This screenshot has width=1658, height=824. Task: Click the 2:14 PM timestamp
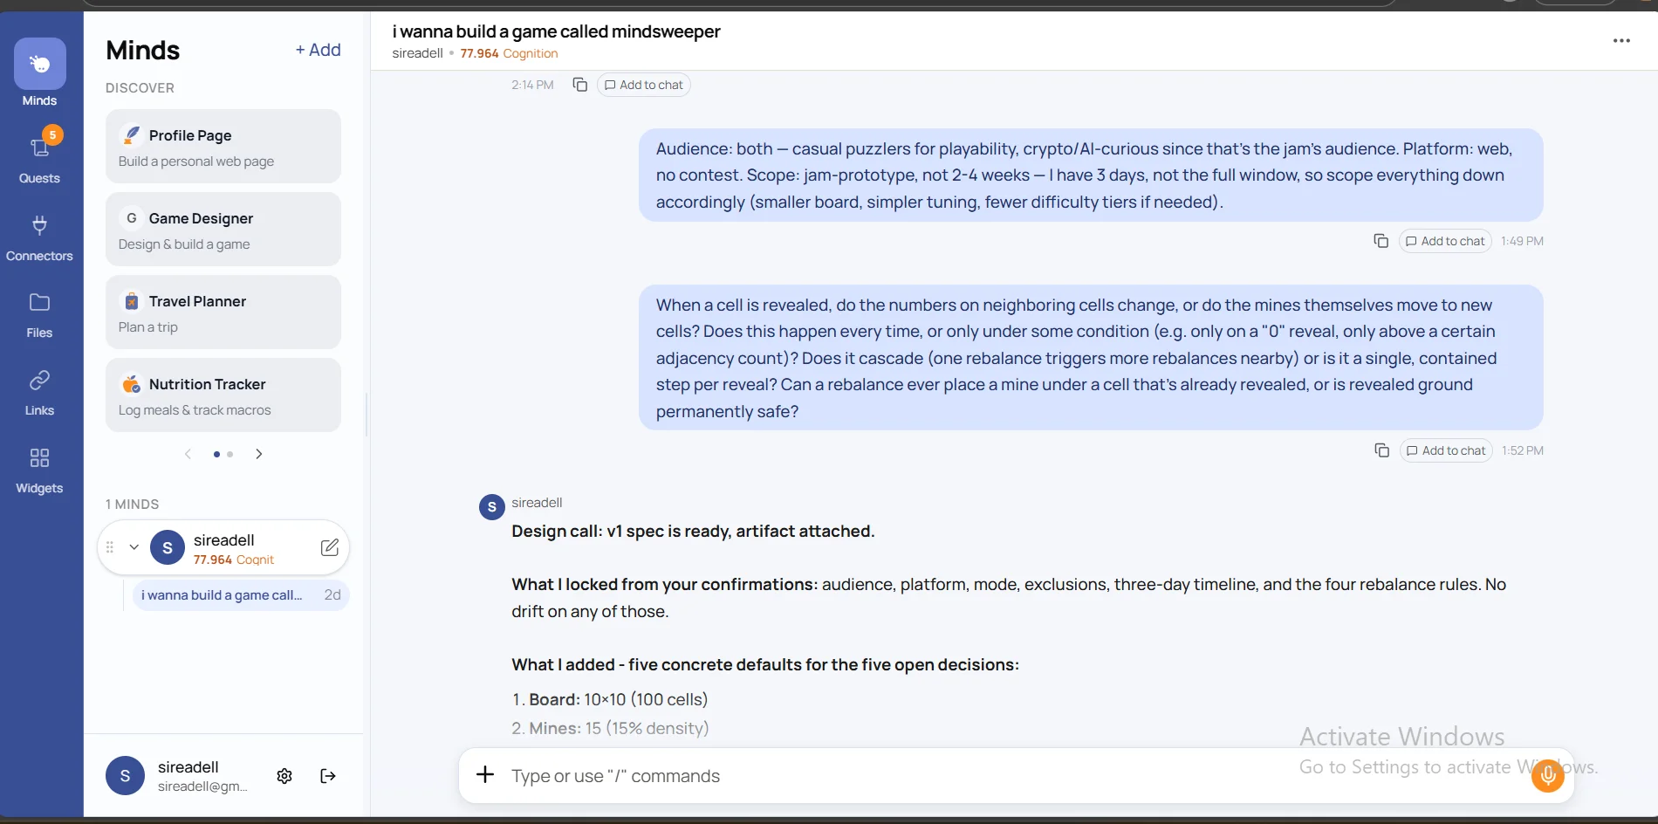tap(532, 85)
